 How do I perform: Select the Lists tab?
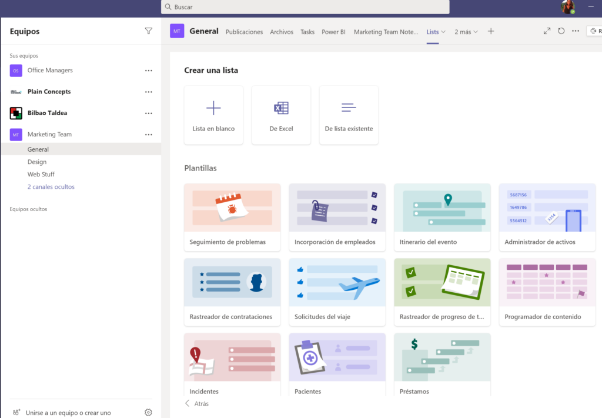point(433,32)
